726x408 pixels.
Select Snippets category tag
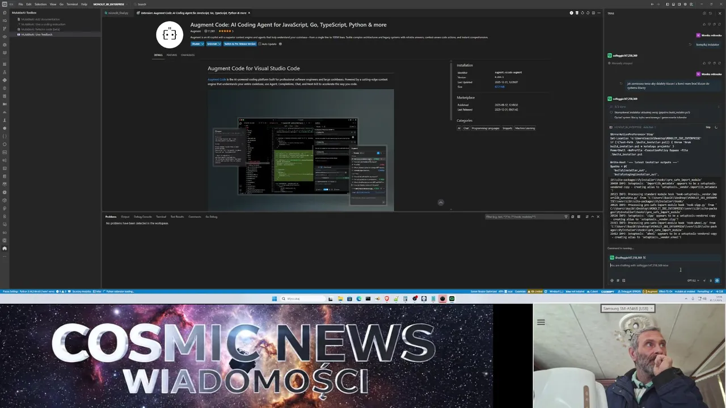coord(507,128)
